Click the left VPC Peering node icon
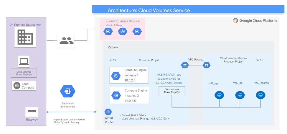Image resolution: width=287 pixels, height=134 pixels. [185, 65]
